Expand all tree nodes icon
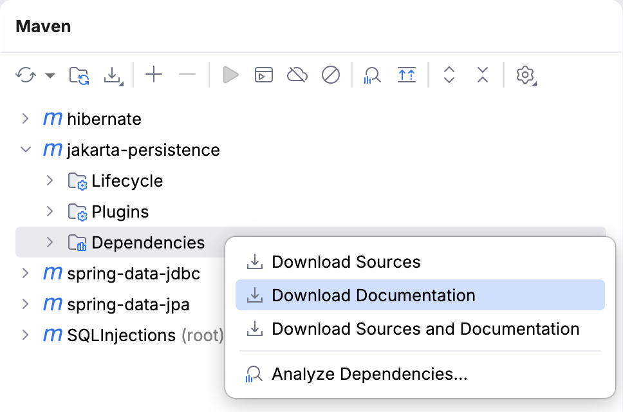 (x=449, y=75)
